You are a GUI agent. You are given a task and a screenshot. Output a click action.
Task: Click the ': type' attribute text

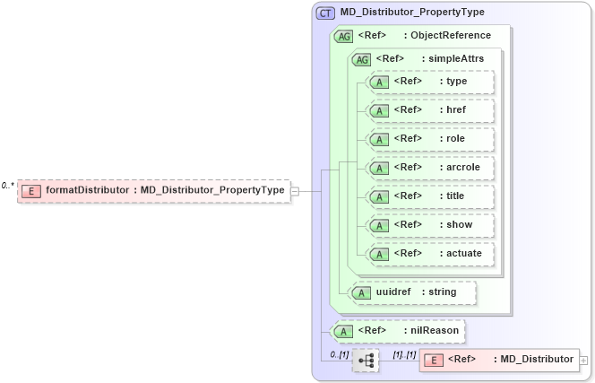click(453, 81)
